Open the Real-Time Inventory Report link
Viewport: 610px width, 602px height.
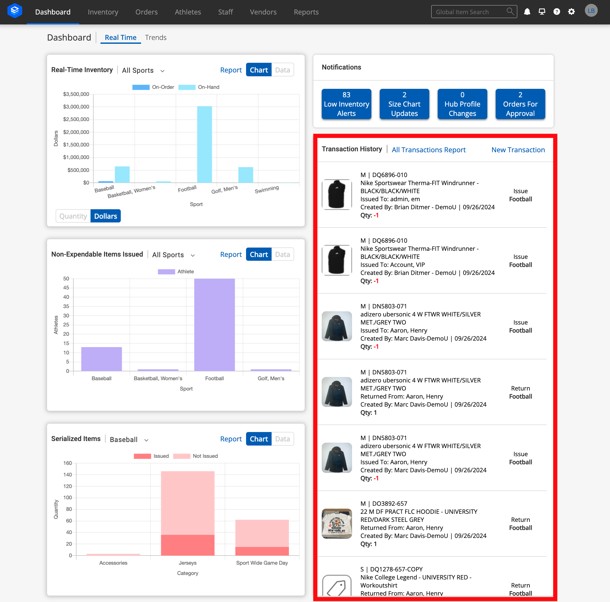point(231,70)
